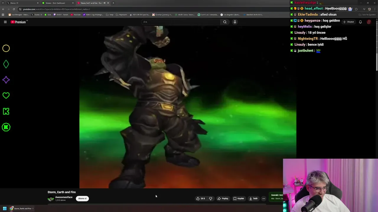This screenshot has height=212, width=378.
Task: Open the NBA 3. Lig B Katego bookmark
Action: click(93, 14)
